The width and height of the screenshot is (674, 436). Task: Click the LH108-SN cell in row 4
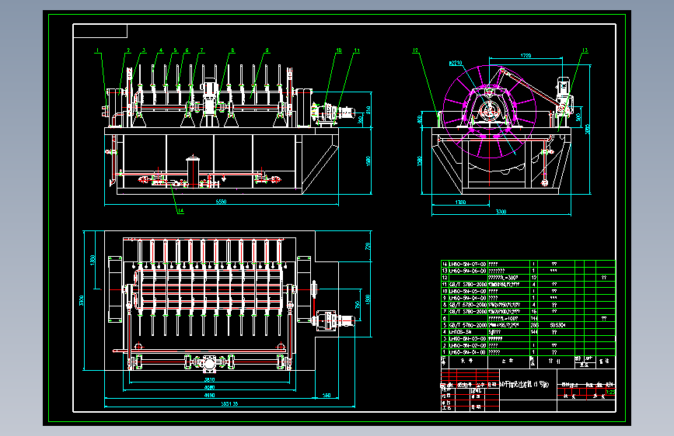(x=468, y=332)
